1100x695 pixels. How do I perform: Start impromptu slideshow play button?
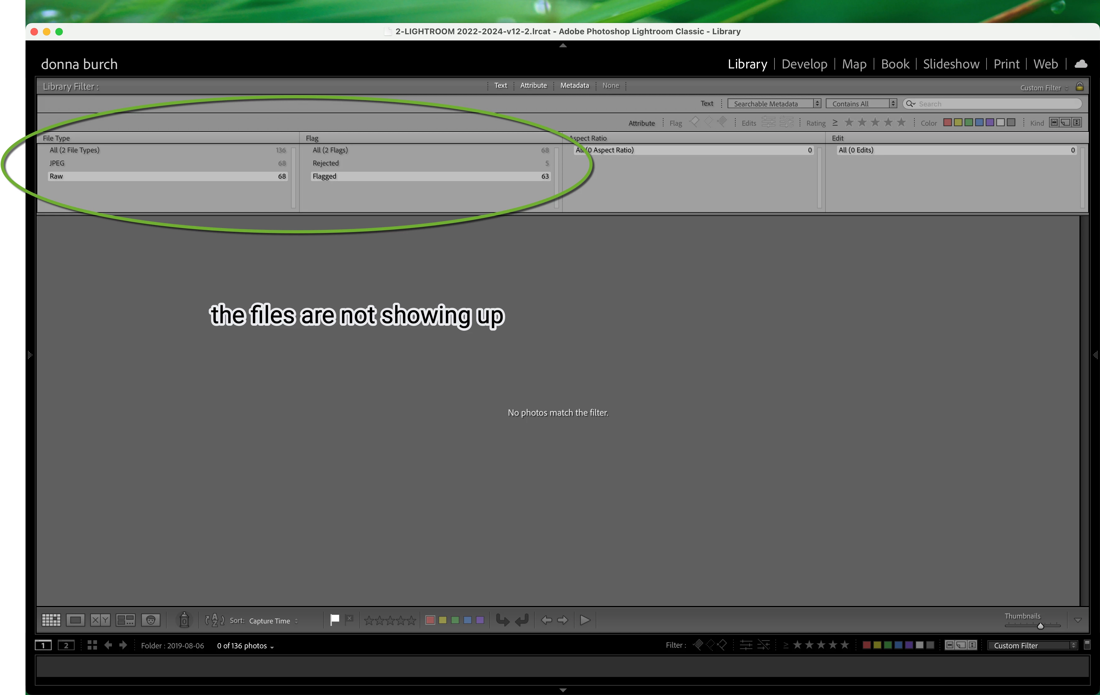[x=585, y=620]
